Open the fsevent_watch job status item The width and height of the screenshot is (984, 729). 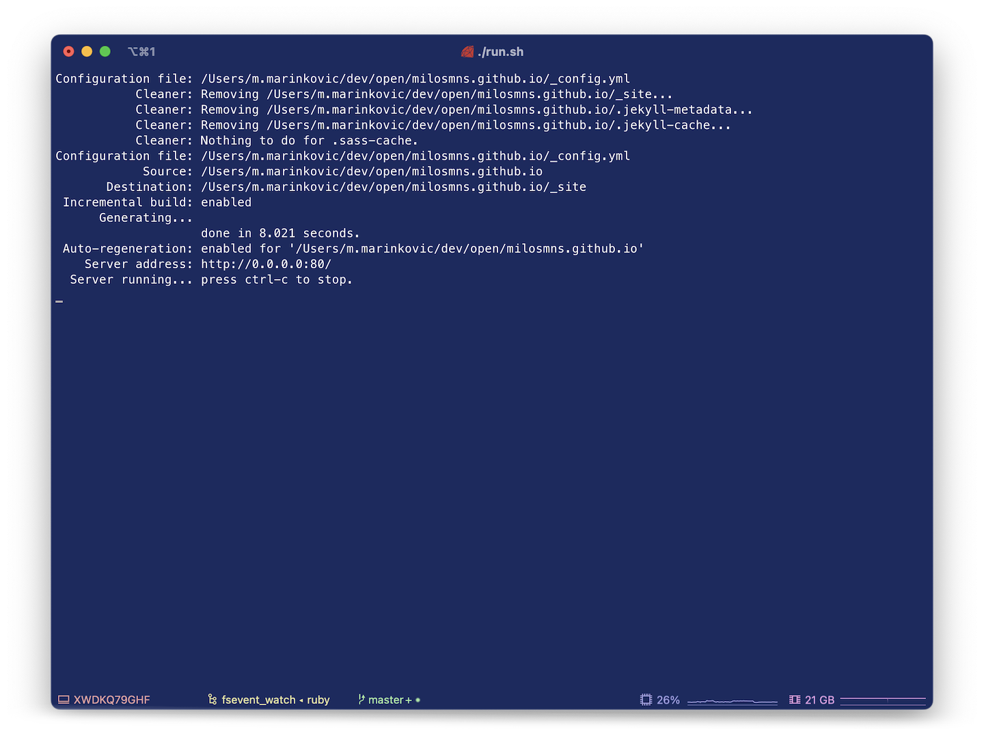click(x=259, y=700)
